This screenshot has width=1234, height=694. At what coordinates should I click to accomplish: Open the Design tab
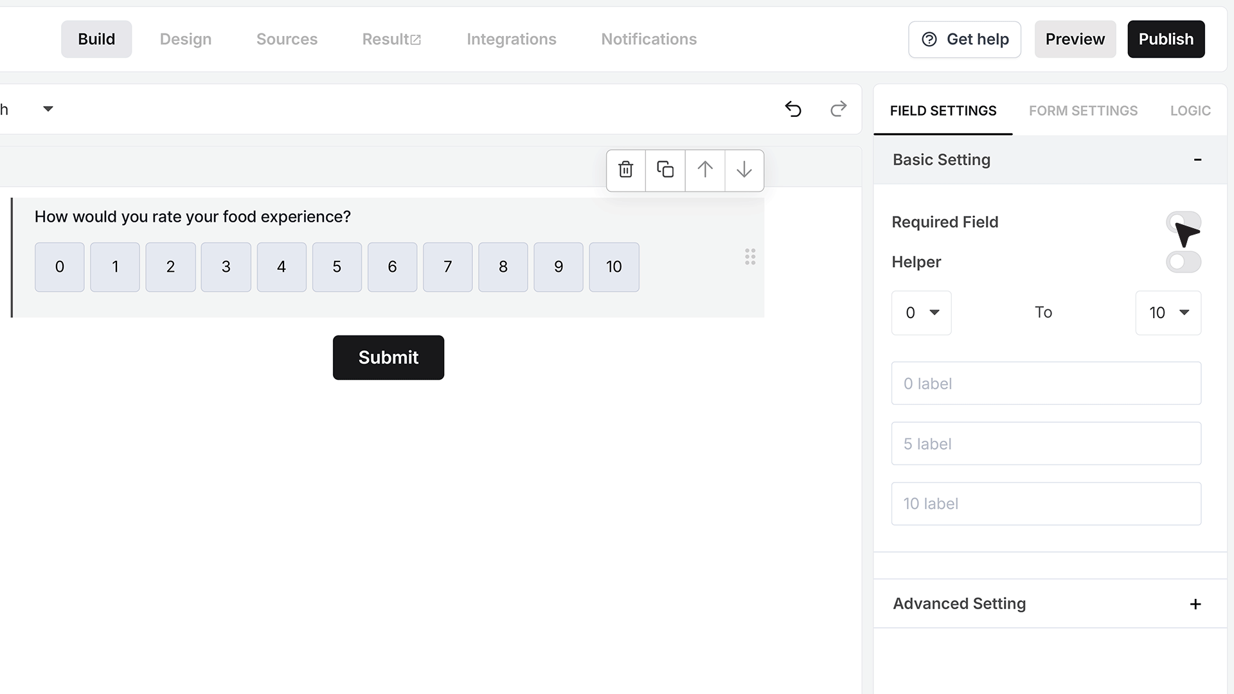click(185, 39)
